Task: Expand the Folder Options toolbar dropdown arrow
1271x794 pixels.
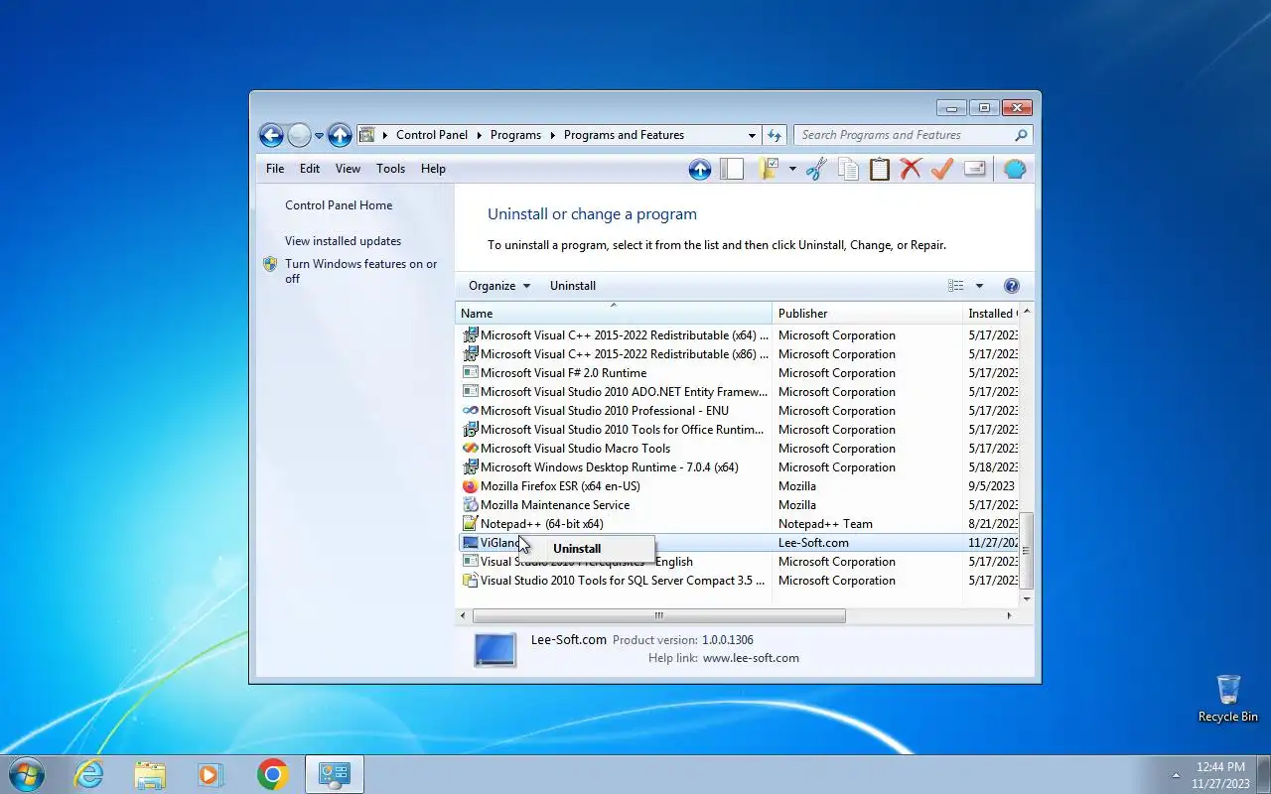Action: click(792, 170)
